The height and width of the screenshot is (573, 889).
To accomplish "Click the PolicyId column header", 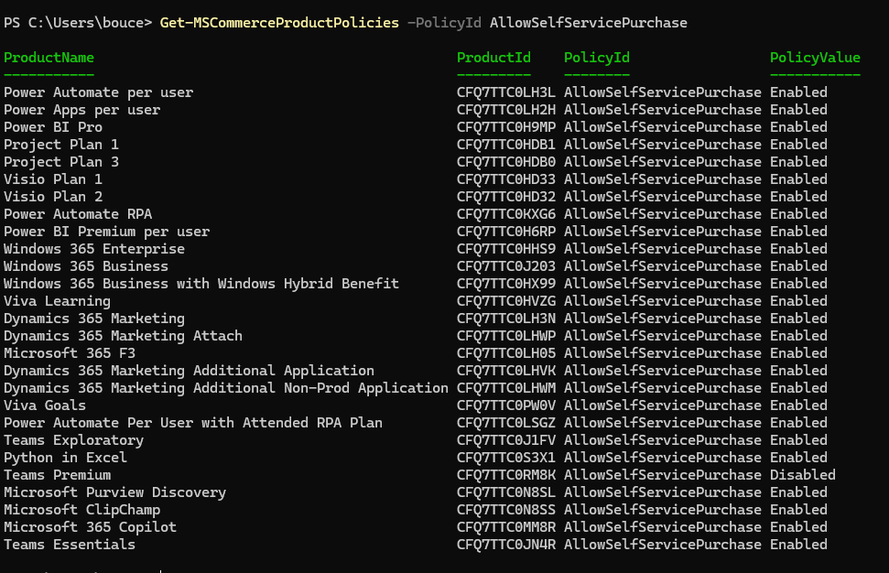I will coord(596,58).
